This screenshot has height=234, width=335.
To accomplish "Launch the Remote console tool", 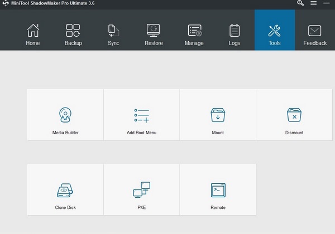I will [218, 189].
